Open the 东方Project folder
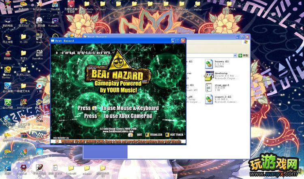The height and width of the screenshot is (179, 304). [x=24, y=72]
